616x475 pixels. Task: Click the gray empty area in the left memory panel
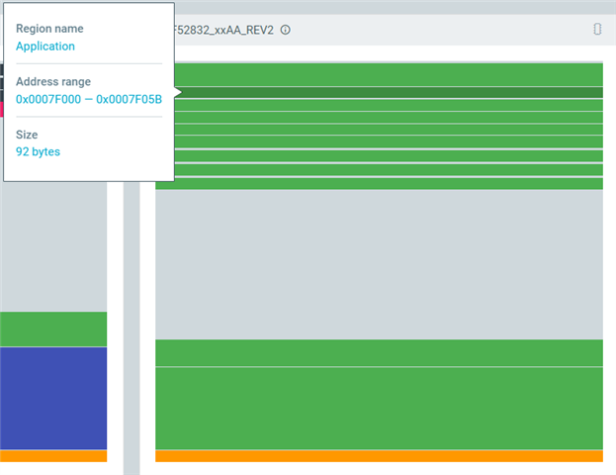[x=53, y=247]
